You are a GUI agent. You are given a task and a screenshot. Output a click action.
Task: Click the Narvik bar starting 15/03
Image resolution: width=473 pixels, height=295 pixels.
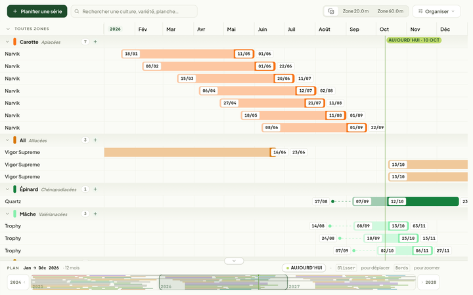pyautogui.click(x=235, y=79)
